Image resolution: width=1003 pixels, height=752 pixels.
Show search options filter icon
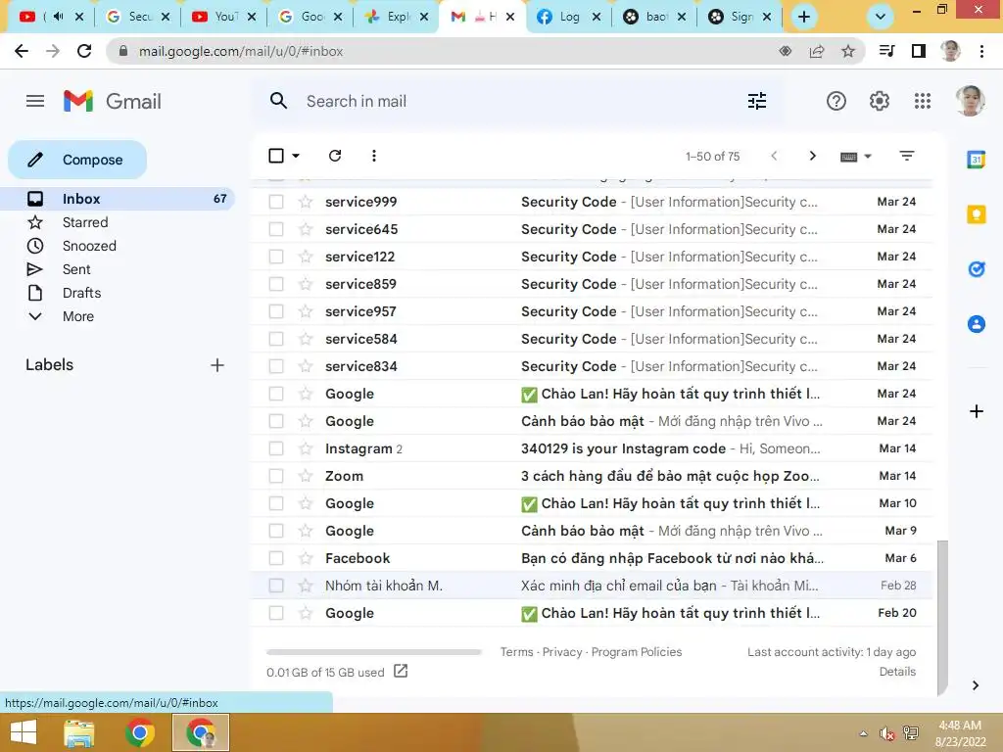coord(757,101)
